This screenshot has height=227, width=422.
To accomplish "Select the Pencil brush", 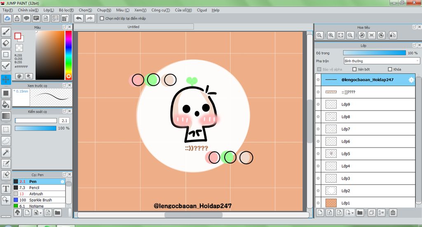I will (39, 188).
